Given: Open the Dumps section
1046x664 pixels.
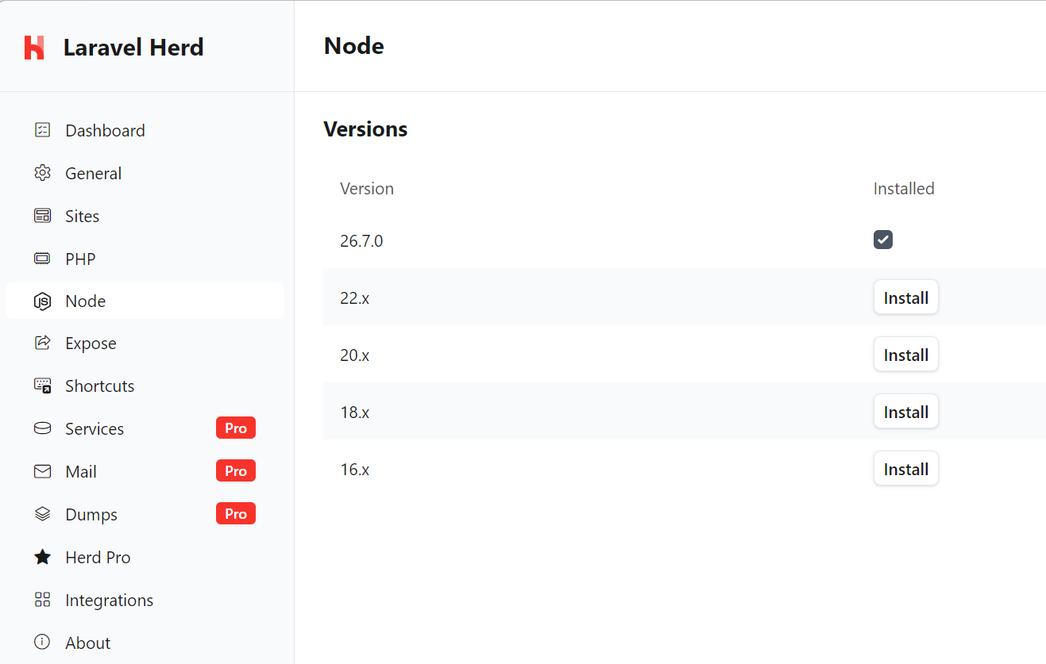Looking at the screenshot, I should coord(145,514).
